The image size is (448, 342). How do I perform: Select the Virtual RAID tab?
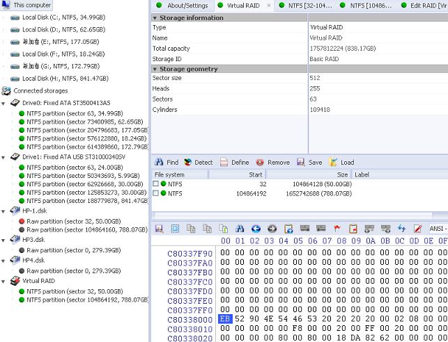(x=243, y=6)
